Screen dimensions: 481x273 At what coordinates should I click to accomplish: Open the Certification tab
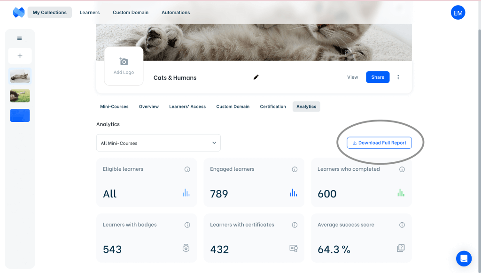click(x=273, y=106)
